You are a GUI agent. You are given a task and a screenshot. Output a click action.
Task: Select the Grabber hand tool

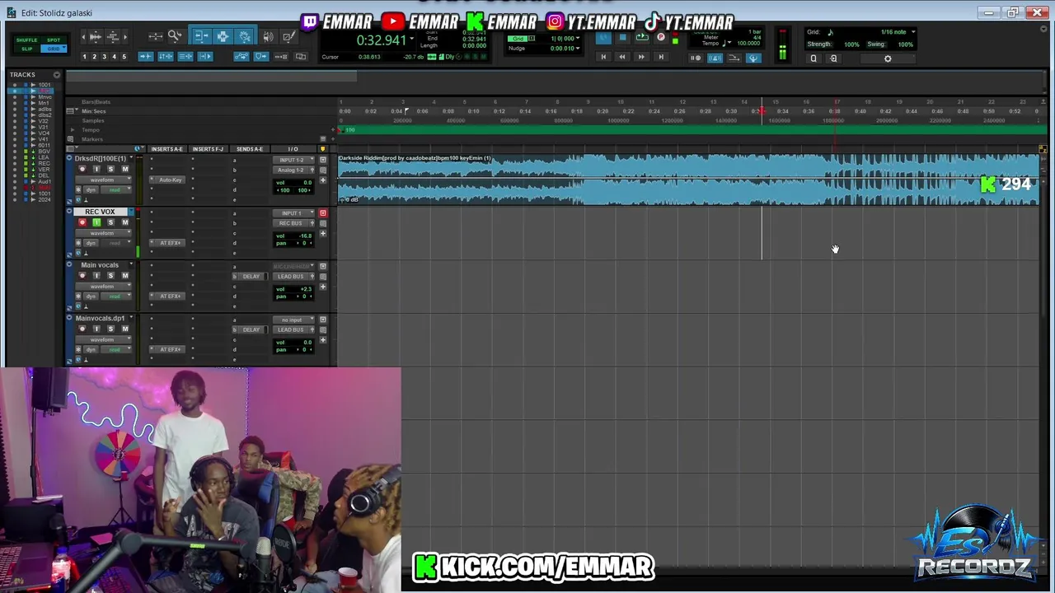click(245, 36)
